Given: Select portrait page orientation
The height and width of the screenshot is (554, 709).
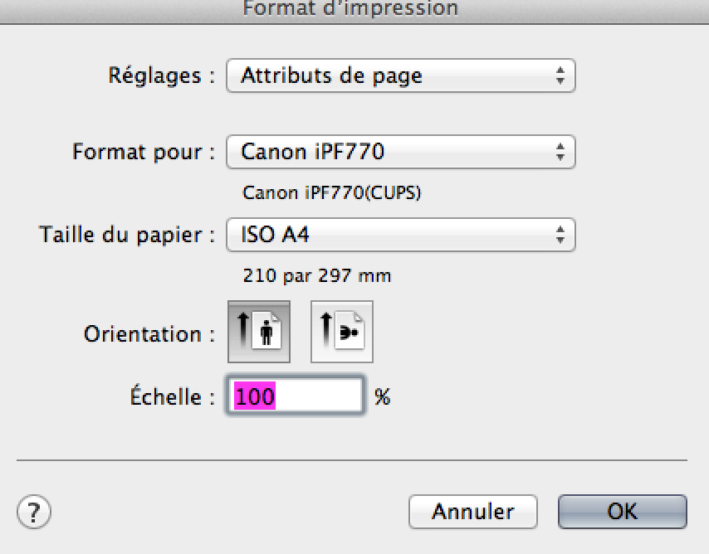Looking at the screenshot, I should pos(259,332).
